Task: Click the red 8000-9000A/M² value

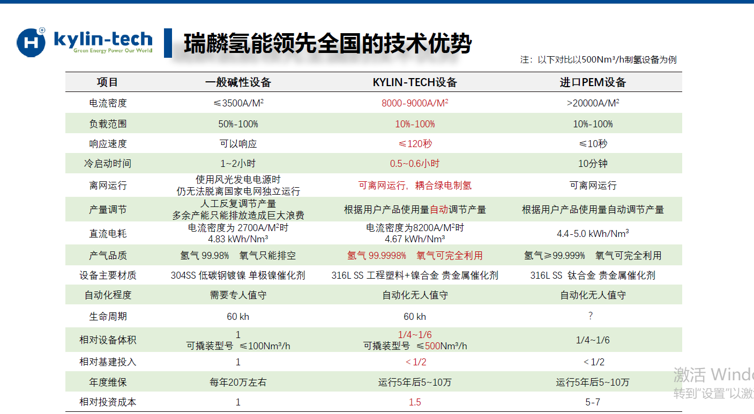Action: click(x=415, y=103)
